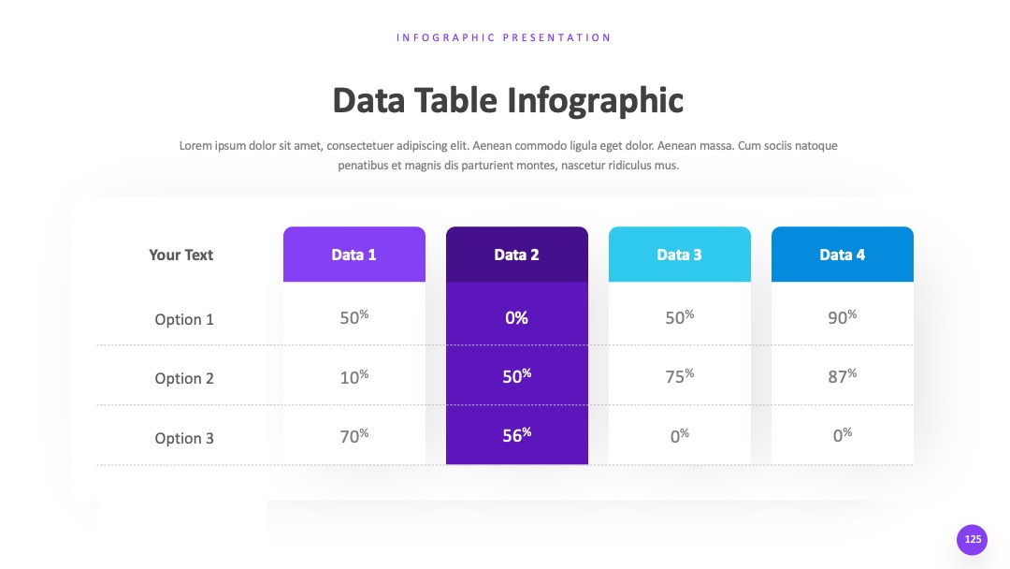Viewport: 1010px width, 569px height.
Task: Click the Data 4 blue header
Action: pyautogui.click(x=843, y=255)
